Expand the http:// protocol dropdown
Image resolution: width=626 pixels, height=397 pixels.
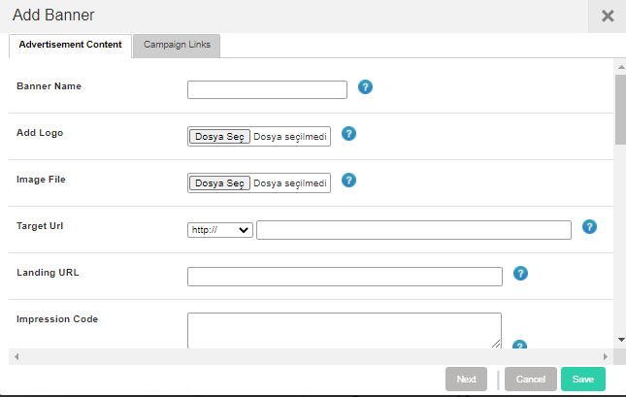click(220, 230)
